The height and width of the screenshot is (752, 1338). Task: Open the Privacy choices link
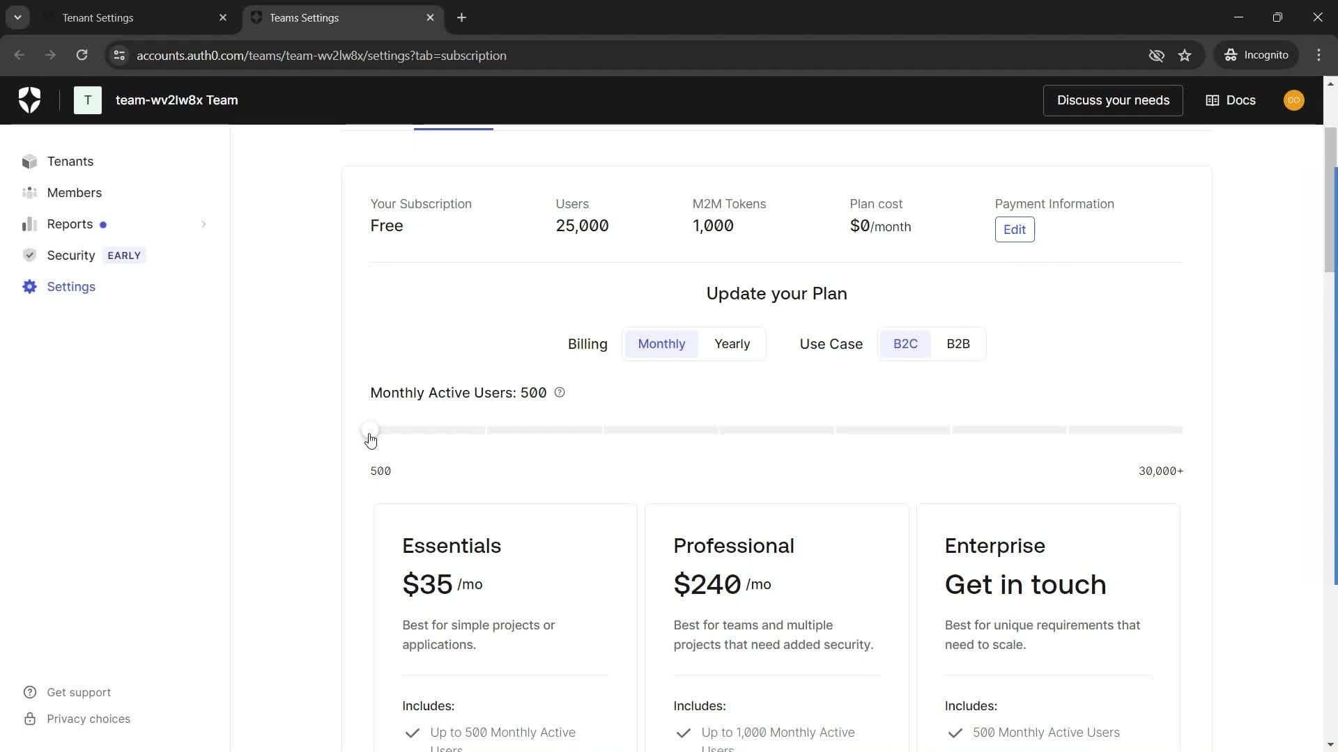89,719
